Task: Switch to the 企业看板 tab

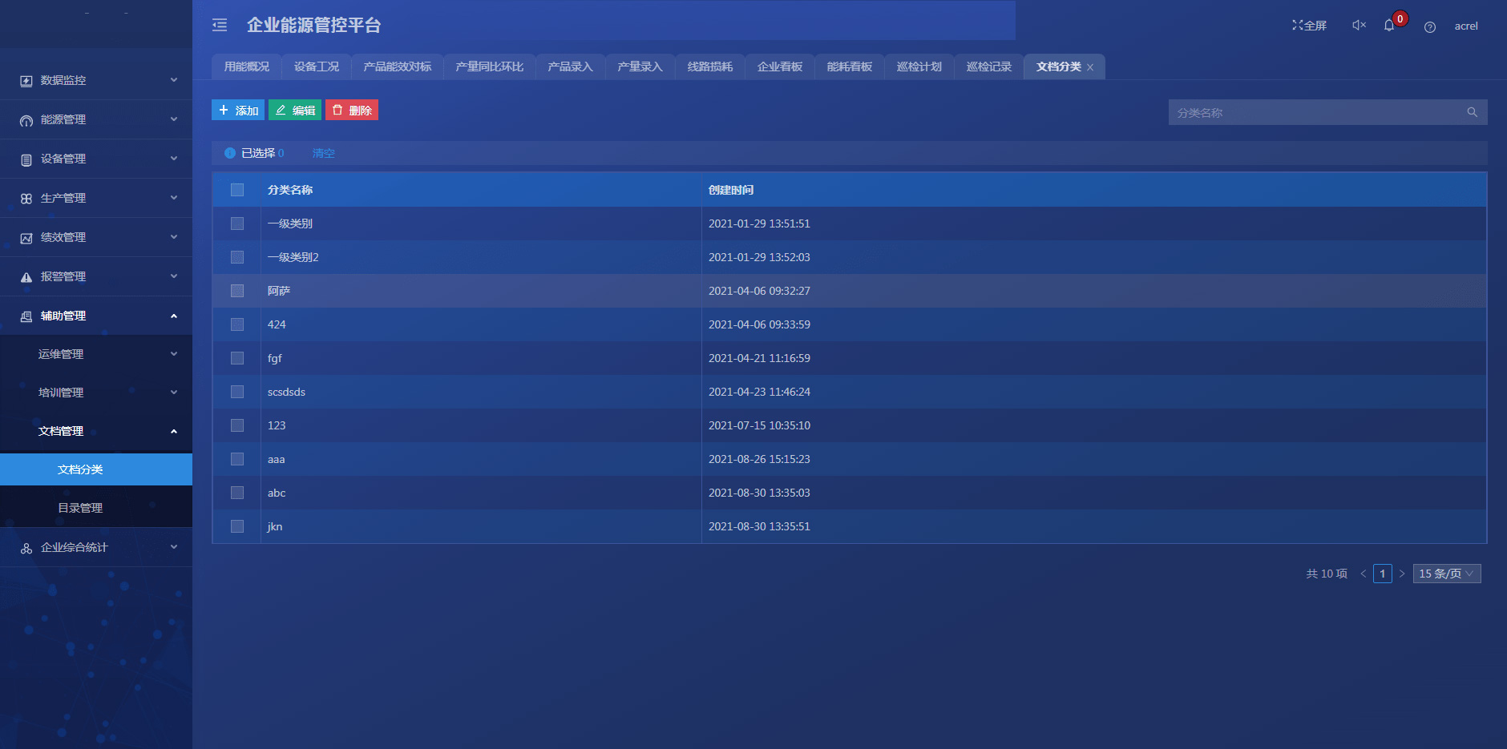Action: point(779,66)
